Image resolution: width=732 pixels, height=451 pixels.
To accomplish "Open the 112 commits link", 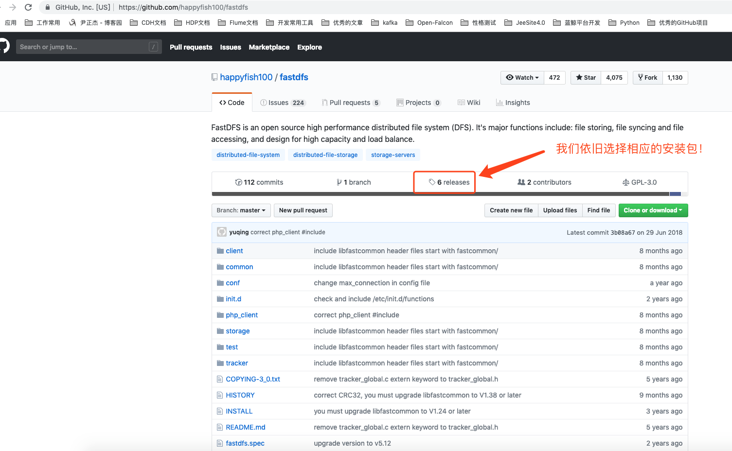I will (x=259, y=182).
